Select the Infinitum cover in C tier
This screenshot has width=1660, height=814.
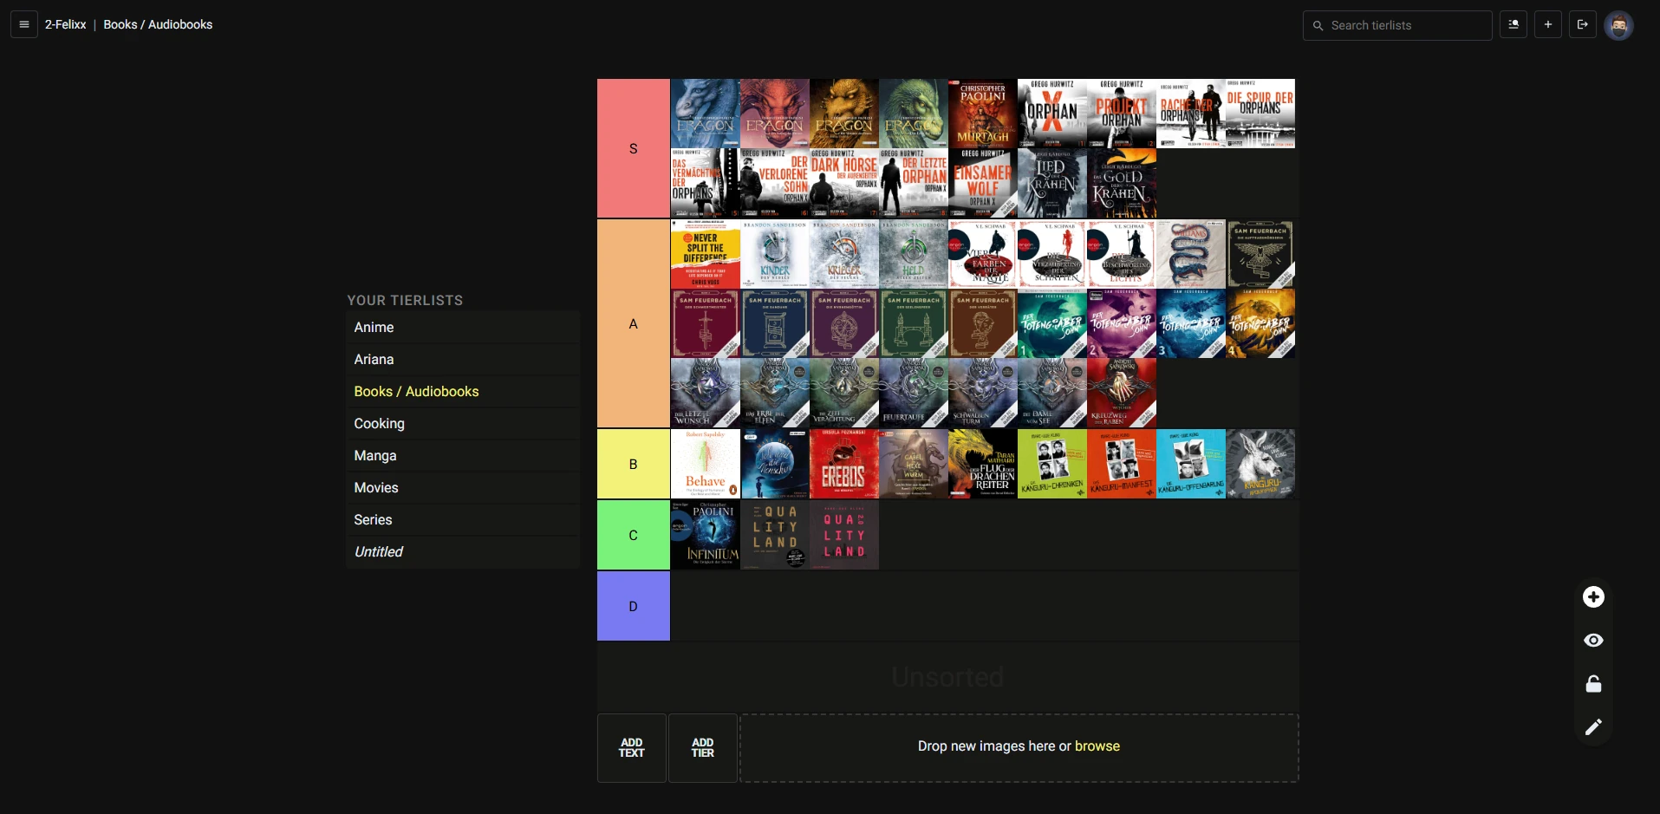(706, 535)
